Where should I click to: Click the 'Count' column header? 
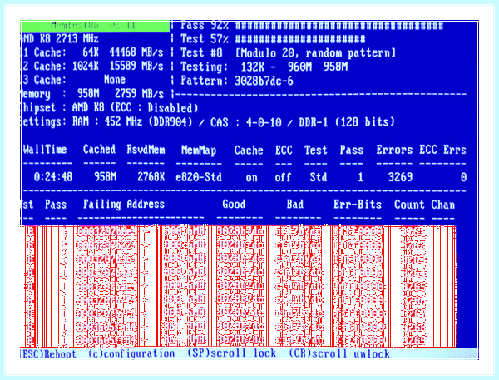[409, 205]
